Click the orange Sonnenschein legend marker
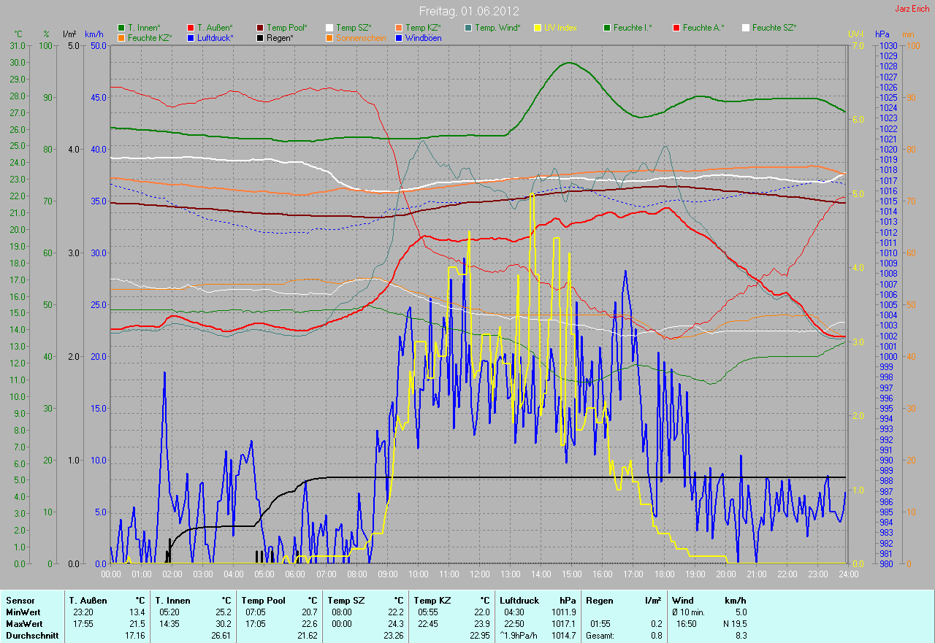This screenshot has height=643, width=935. coord(329,37)
